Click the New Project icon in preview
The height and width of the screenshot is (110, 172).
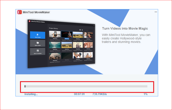pos(38,35)
